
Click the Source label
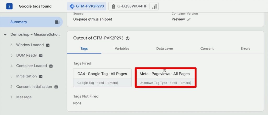pos(78,14)
